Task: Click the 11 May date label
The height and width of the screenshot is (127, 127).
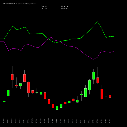Action: (4, 121)
